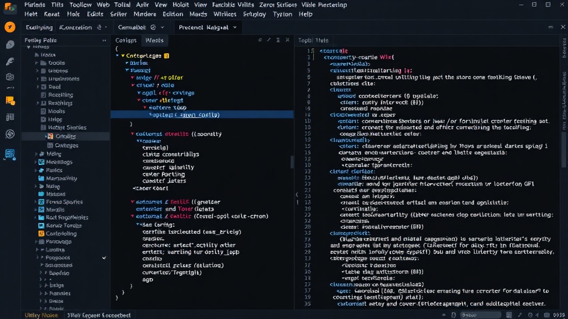Open the Help menu
The height and width of the screenshot is (319, 568).
click(x=306, y=14)
